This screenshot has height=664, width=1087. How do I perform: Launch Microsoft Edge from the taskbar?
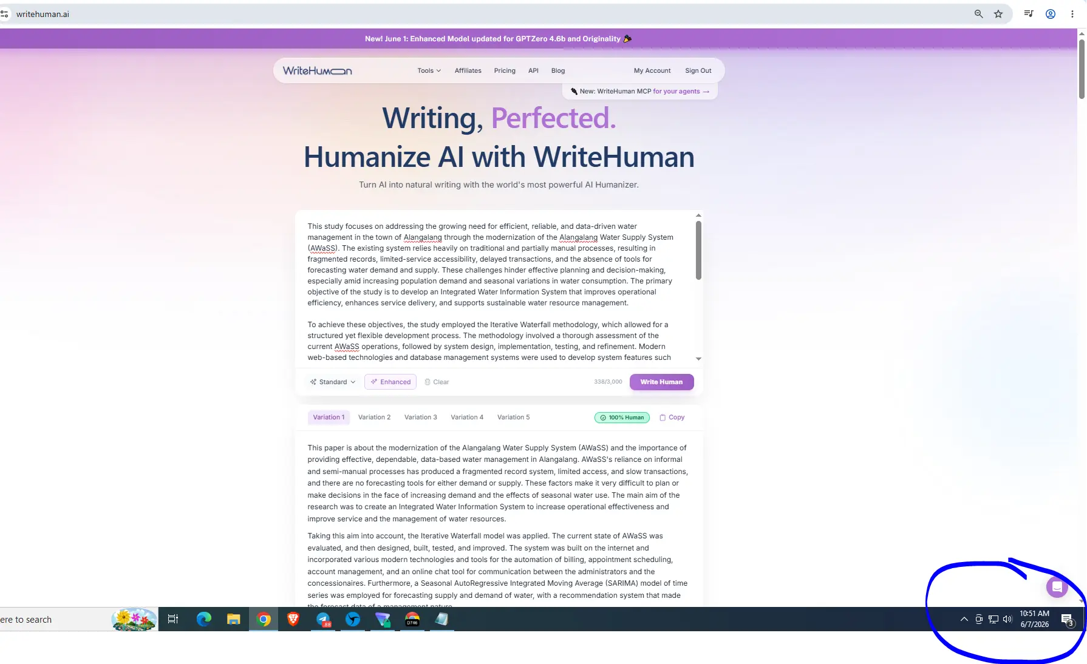[x=204, y=619]
